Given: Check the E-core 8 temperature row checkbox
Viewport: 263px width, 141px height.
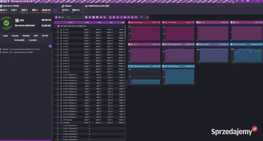Looking at the screenshot, I should [58, 52].
